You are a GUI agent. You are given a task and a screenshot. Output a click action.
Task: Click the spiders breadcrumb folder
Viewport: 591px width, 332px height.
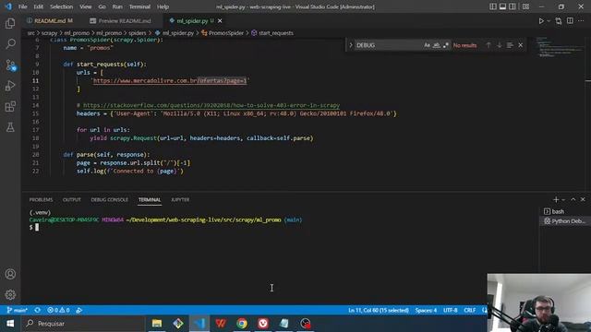(138, 33)
